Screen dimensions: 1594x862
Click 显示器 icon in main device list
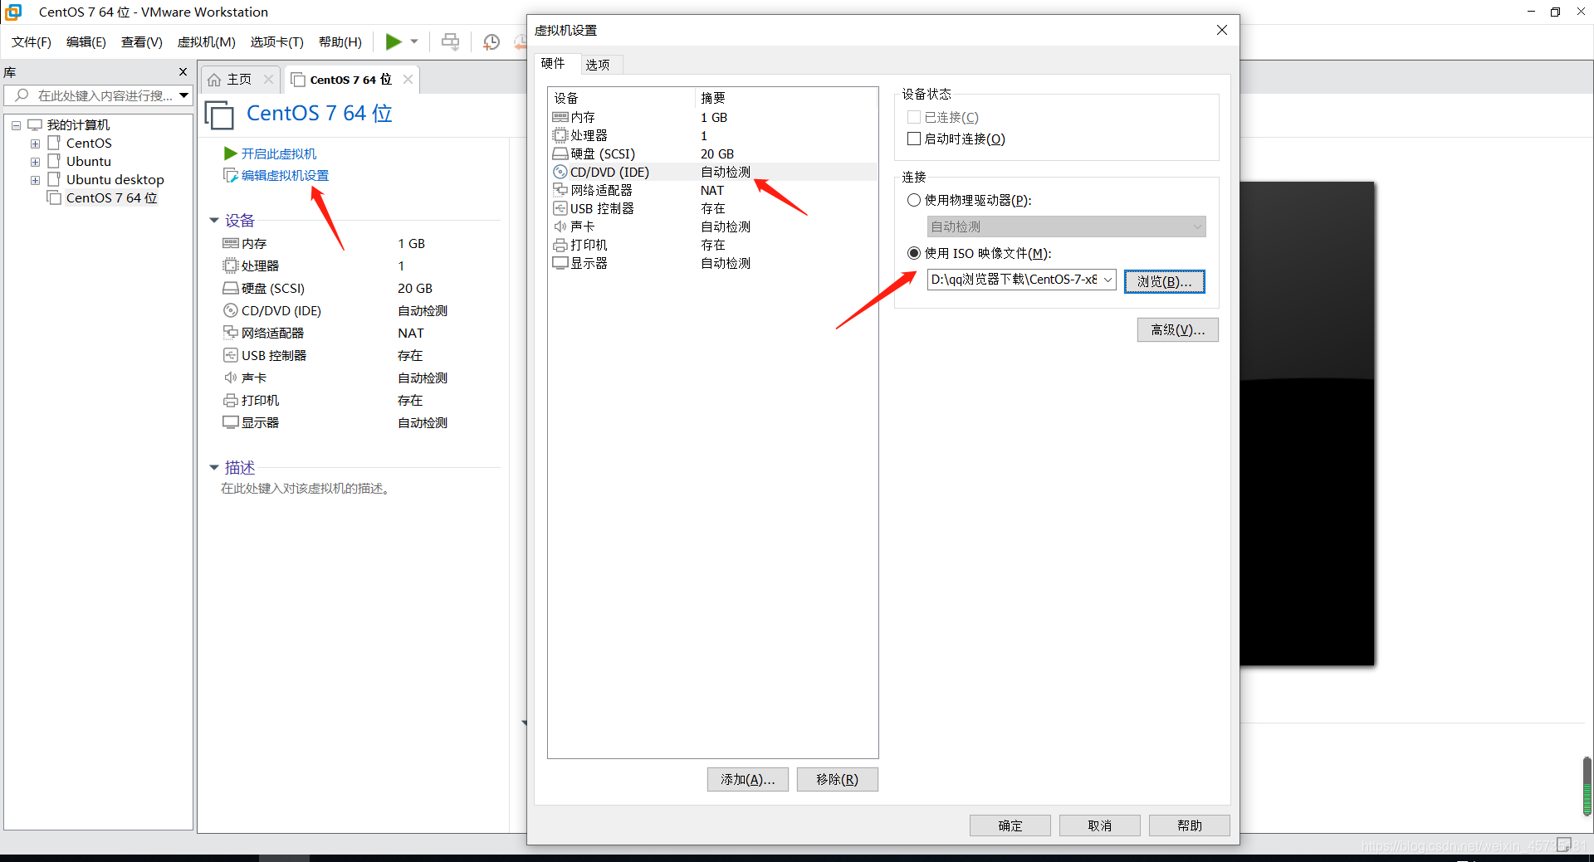click(x=231, y=422)
